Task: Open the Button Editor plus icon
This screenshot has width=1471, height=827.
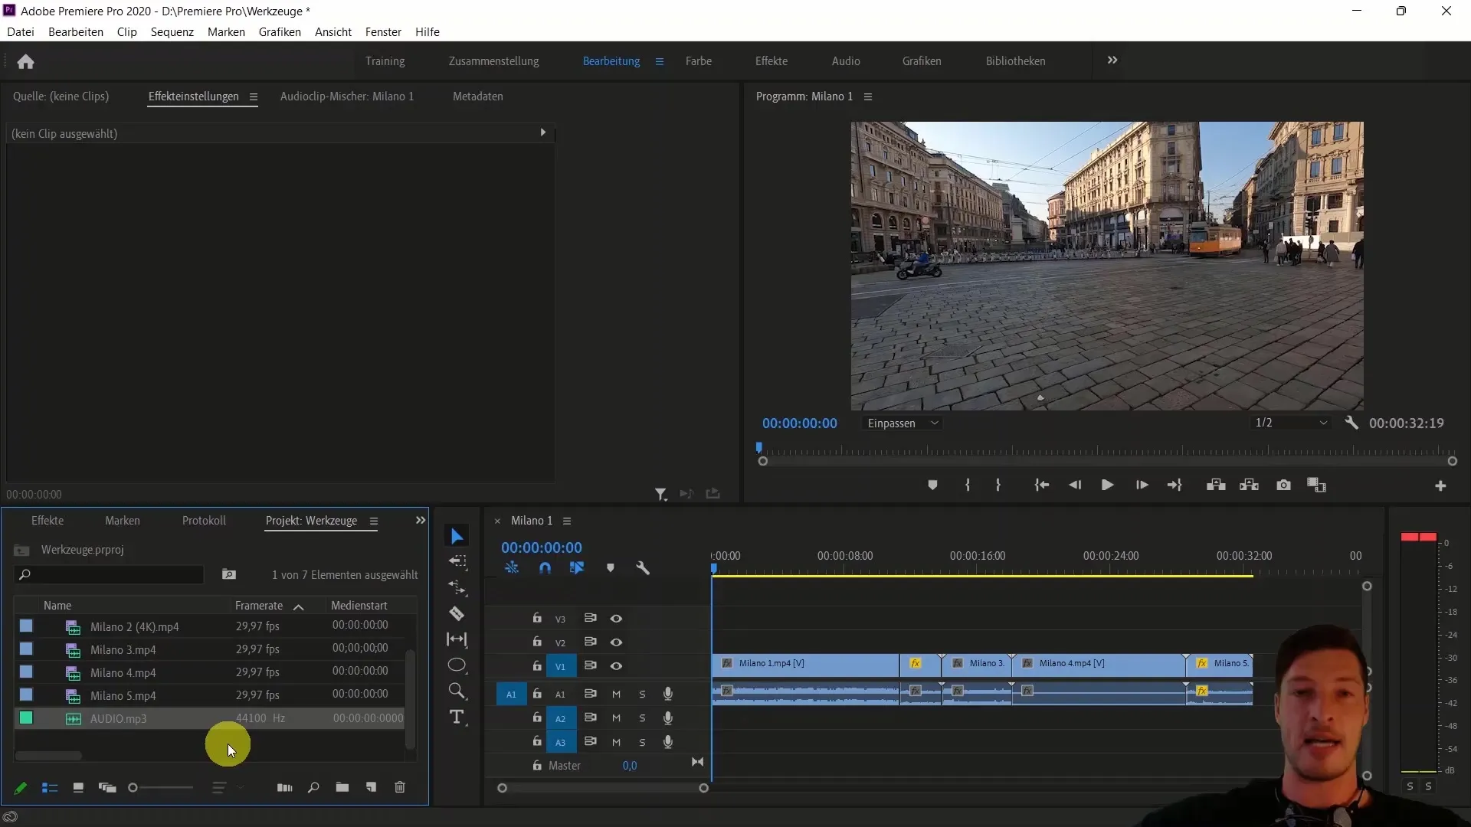Action: (x=1440, y=485)
